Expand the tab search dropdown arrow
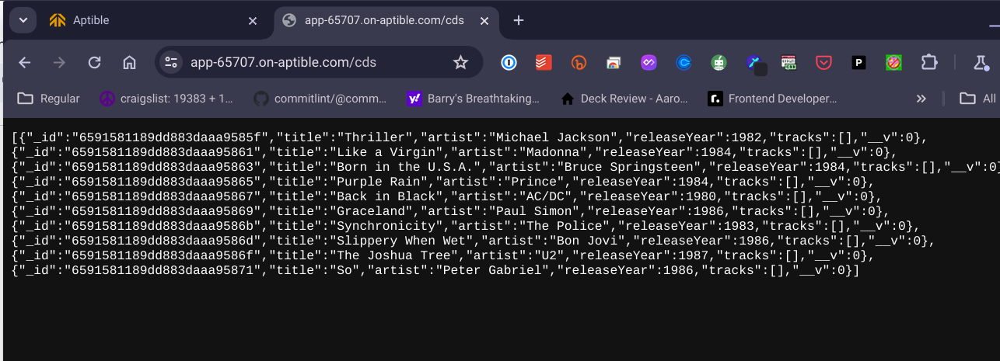The height and width of the screenshot is (361, 1000). [x=23, y=20]
